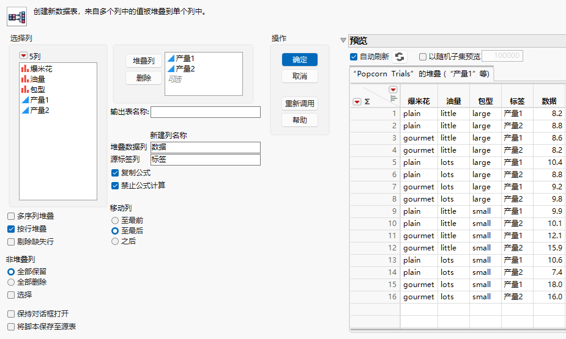Click the 取消 button
The image size is (566, 339).
coord(300,76)
